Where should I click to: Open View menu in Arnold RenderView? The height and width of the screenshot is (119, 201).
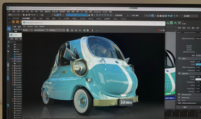coord(36,27)
